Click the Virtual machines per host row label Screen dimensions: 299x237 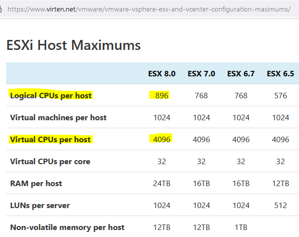[58, 118]
